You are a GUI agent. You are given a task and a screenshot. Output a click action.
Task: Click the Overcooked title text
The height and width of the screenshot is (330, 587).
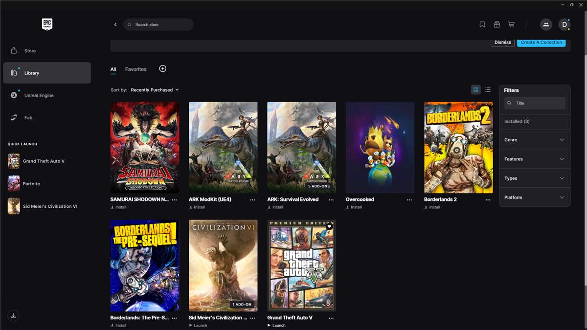360,199
